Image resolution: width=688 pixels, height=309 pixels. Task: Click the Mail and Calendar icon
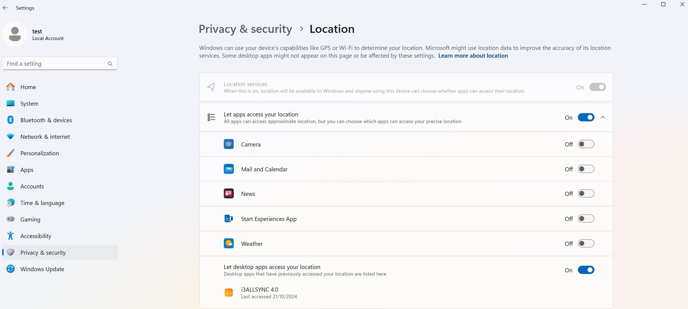point(229,169)
